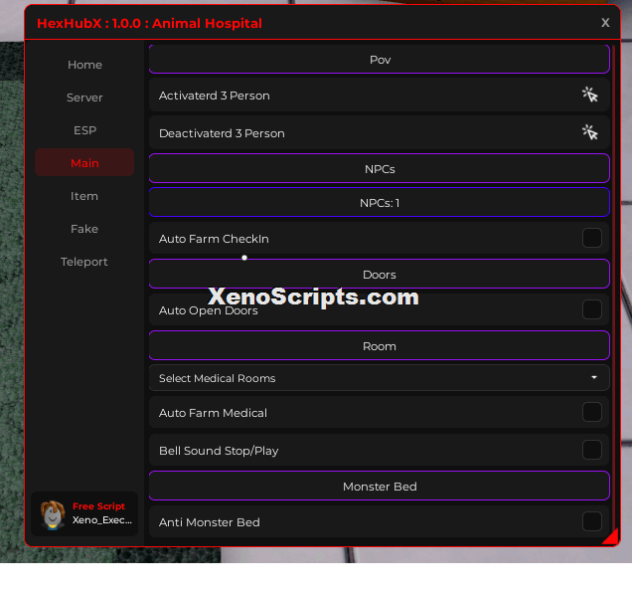The width and height of the screenshot is (632, 593).
Task: Go to the Item tab
Action: click(x=84, y=196)
